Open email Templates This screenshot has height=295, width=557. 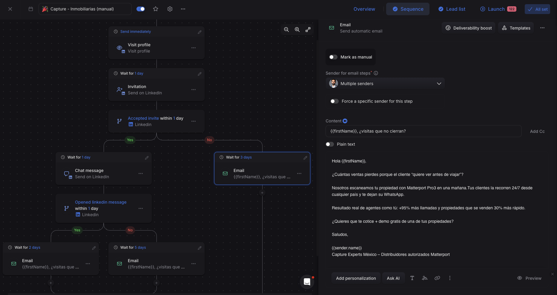[x=516, y=28]
